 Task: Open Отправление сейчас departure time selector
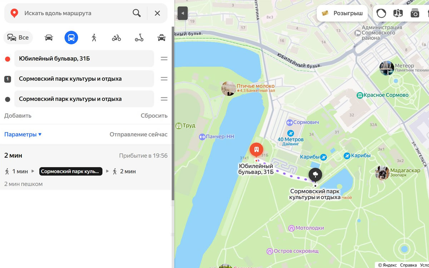tap(138, 135)
